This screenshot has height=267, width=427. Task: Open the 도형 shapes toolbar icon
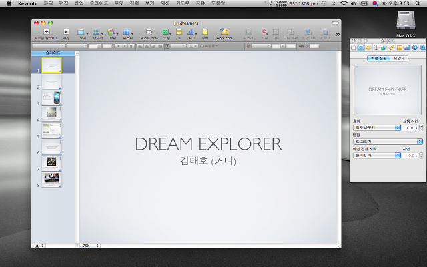click(x=165, y=32)
